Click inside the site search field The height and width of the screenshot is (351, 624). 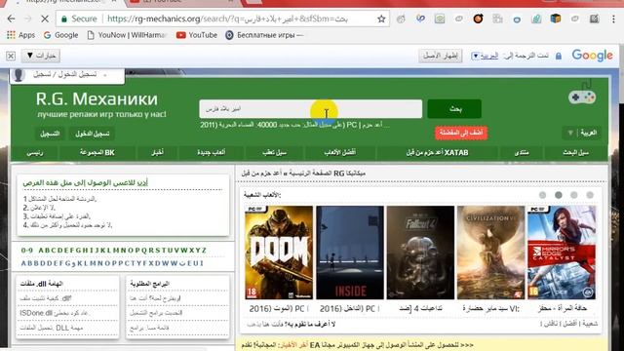[x=310, y=109]
